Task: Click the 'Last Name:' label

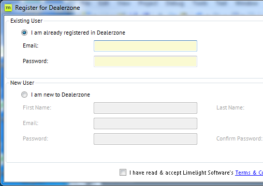Action: [230, 107]
